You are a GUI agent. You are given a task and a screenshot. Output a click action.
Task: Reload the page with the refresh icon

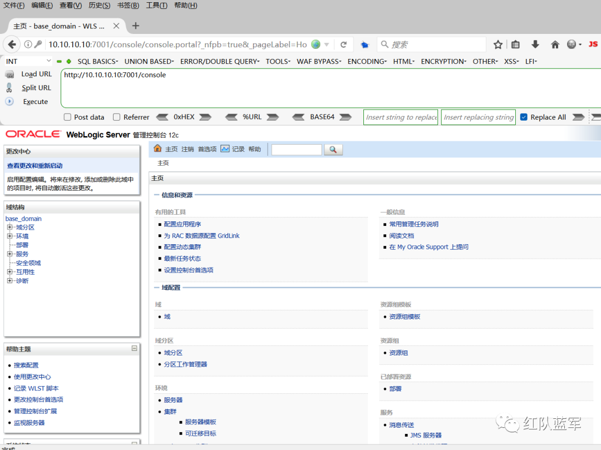tap(343, 44)
